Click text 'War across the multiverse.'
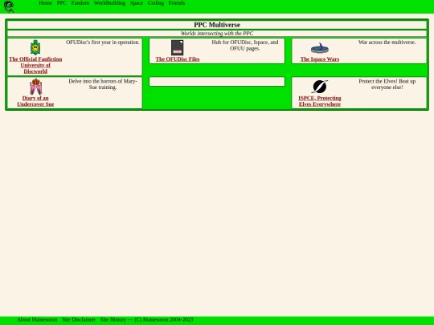This screenshot has height=325, width=434. pyautogui.click(x=387, y=43)
